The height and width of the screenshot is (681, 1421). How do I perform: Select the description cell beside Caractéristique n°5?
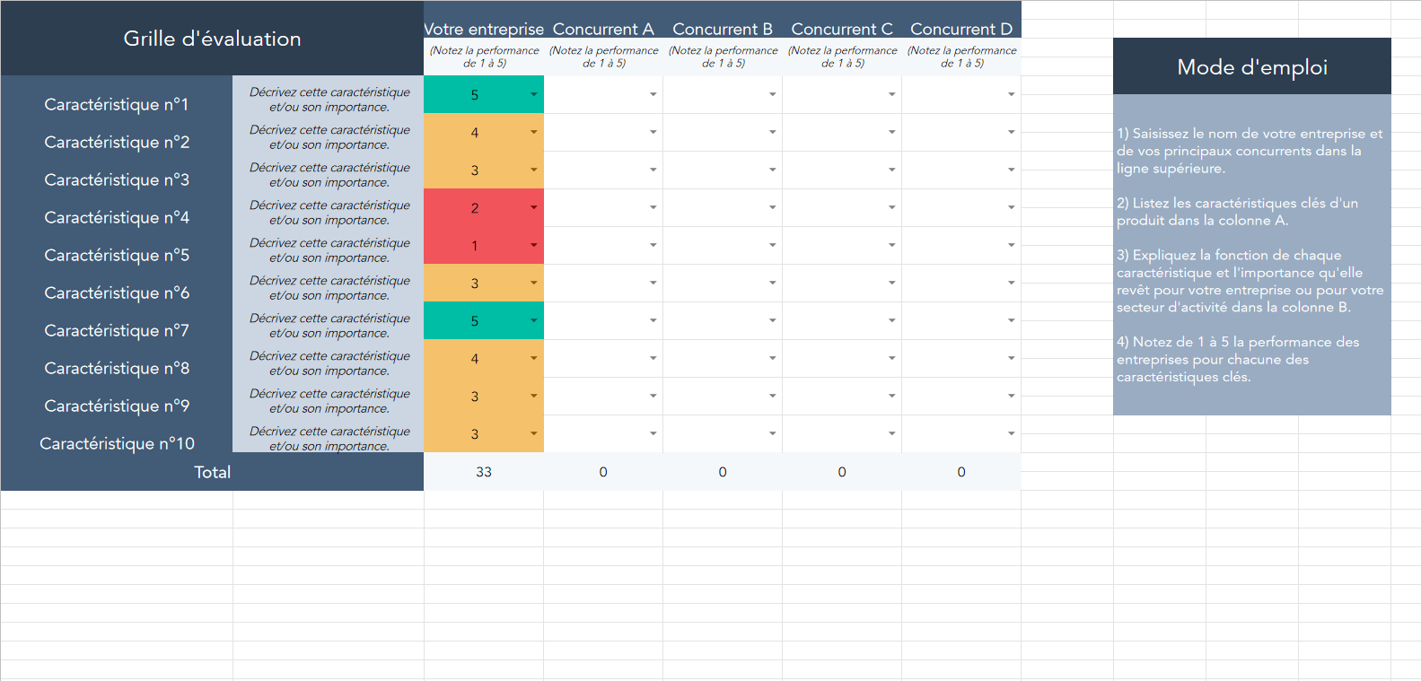coord(329,249)
